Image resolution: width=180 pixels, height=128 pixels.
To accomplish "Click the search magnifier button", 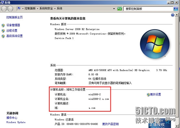I will pos(176,9).
